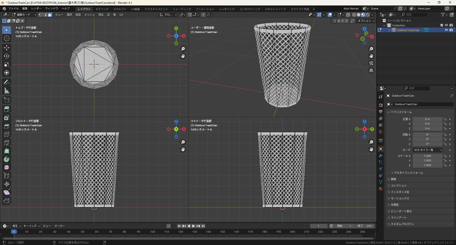Open the Physics properties tab

381,169
